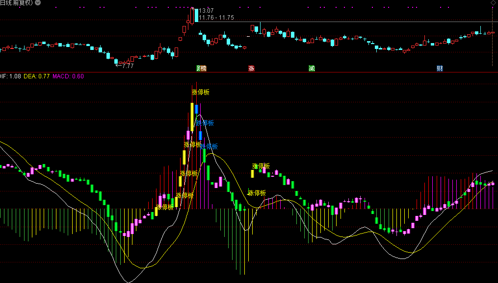
Task: Click the 榜 event marker icon
Action: pos(204,68)
